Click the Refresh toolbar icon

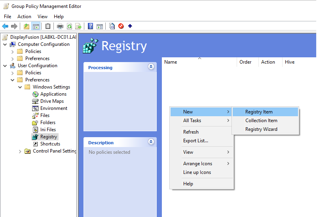[x=69, y=26]
